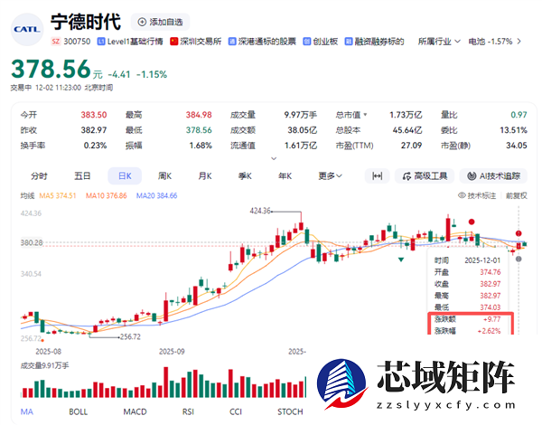Switch to the 五日 chart tab

[x=82, y=176]
